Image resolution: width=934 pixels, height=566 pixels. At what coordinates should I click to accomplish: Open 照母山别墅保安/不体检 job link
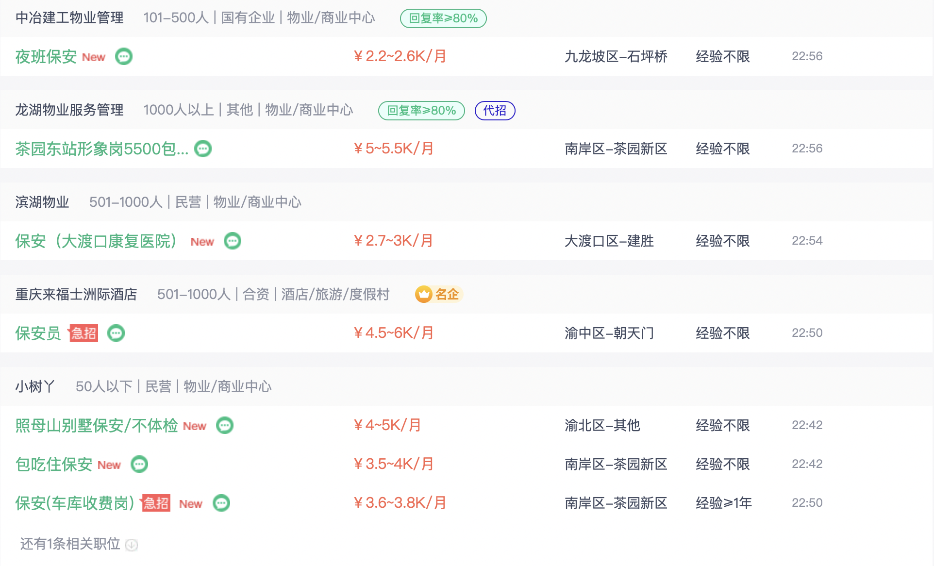[x=96, y=425]
